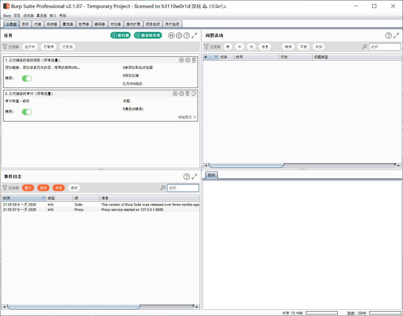The image size is (403, 316).
Task: Start a 新实时任务
Action: pos(148,35)
